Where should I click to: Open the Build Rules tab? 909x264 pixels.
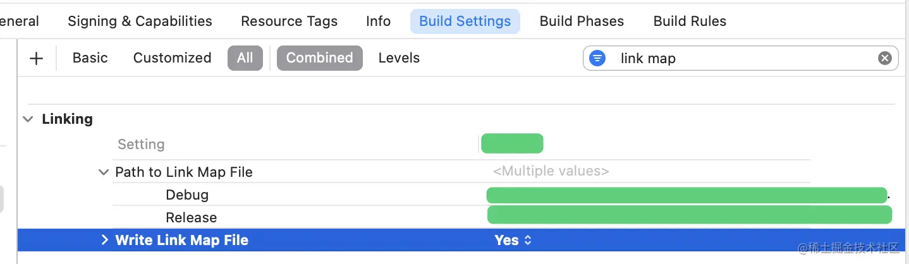690,21
